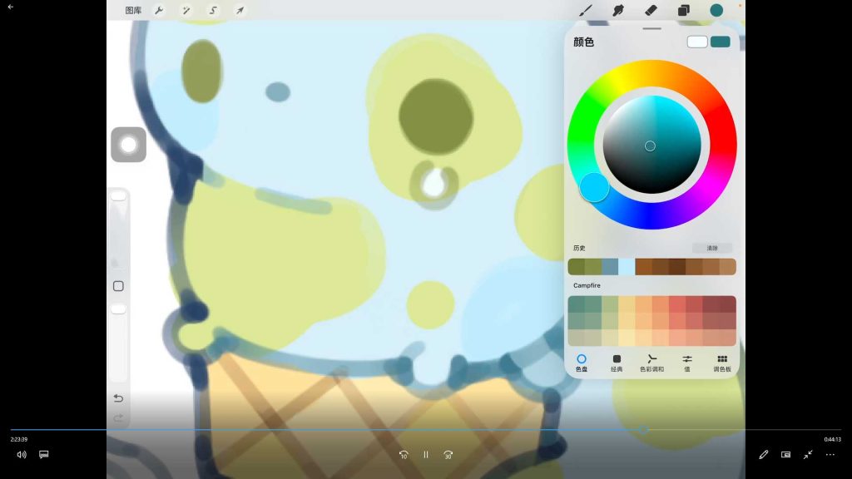Click the Redo arrow in the sidebar
Viewport: 852px width, 479px height.
point(118,417)
